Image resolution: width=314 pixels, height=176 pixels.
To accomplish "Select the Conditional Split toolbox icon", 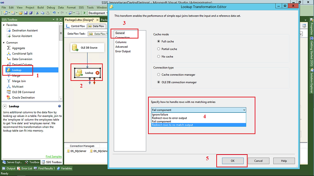I will coord(9,53).
